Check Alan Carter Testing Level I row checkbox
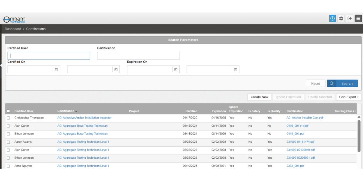This screenshot has width=363, height=181. pos(8,150)
